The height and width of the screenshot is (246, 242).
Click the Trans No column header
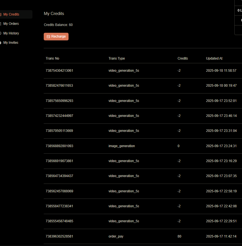click(x=52, y=58)
